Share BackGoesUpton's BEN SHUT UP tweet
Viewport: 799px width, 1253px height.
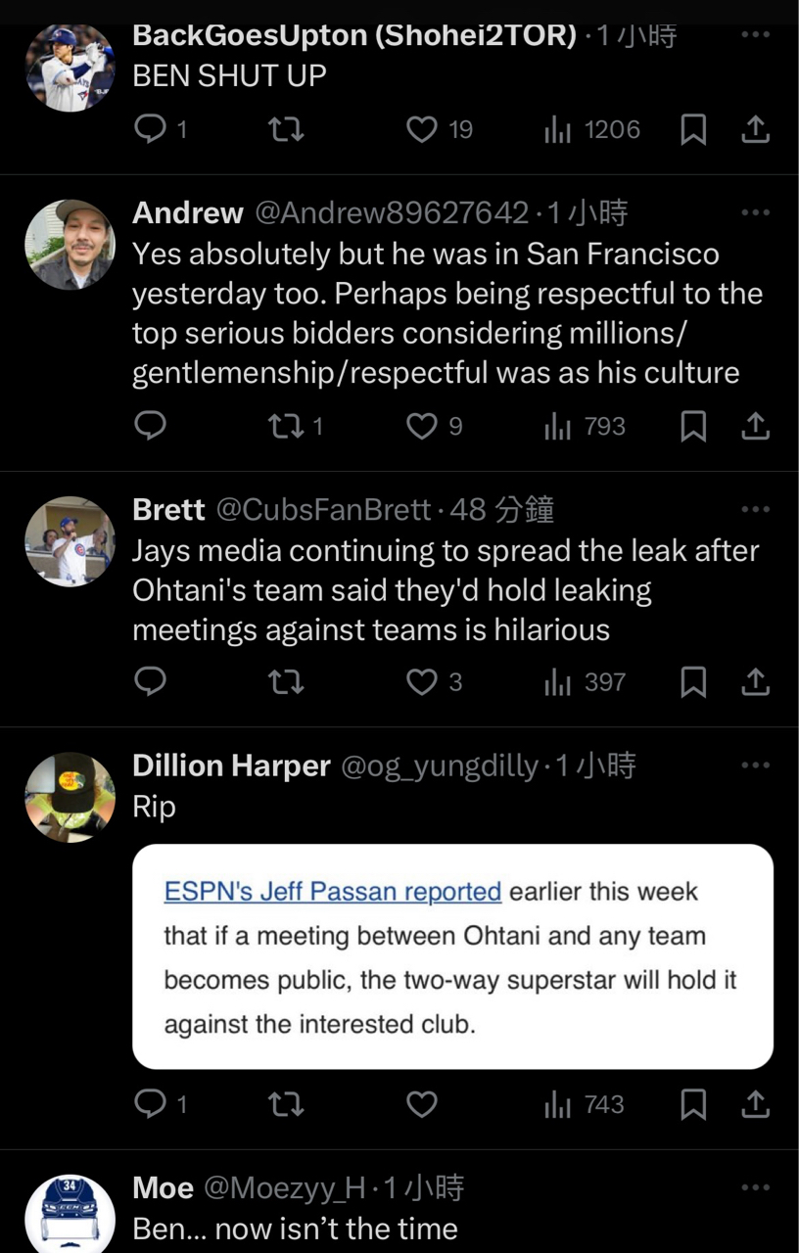(755, 130)
